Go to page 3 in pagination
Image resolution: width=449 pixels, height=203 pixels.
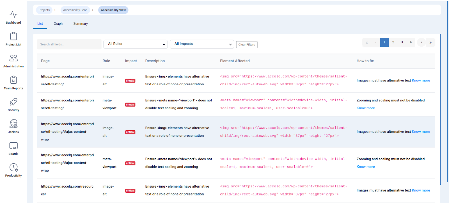click(x=402, y=42)
